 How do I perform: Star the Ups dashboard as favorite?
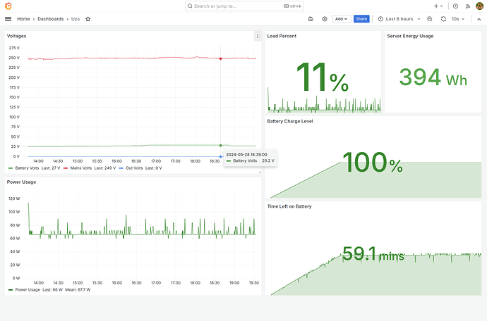pos(88,19)
